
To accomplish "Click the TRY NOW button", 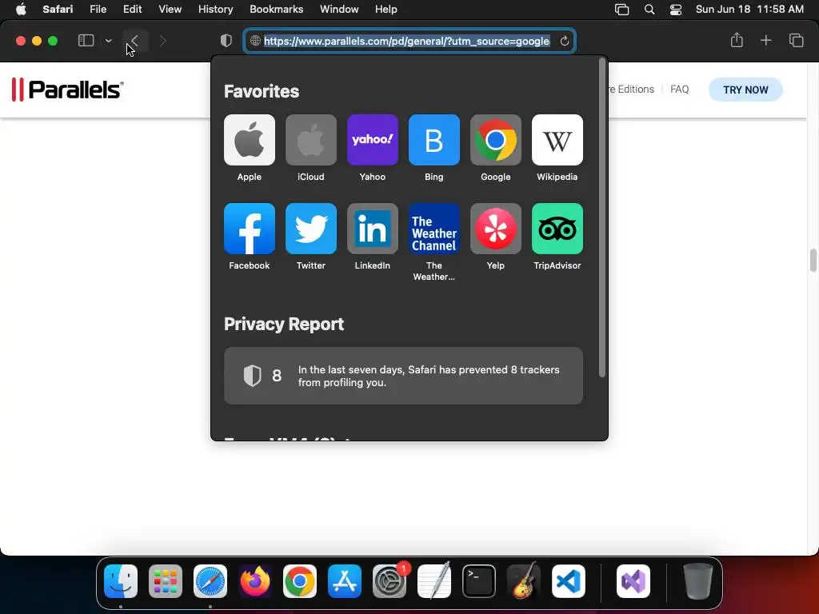I will point(745,90).
